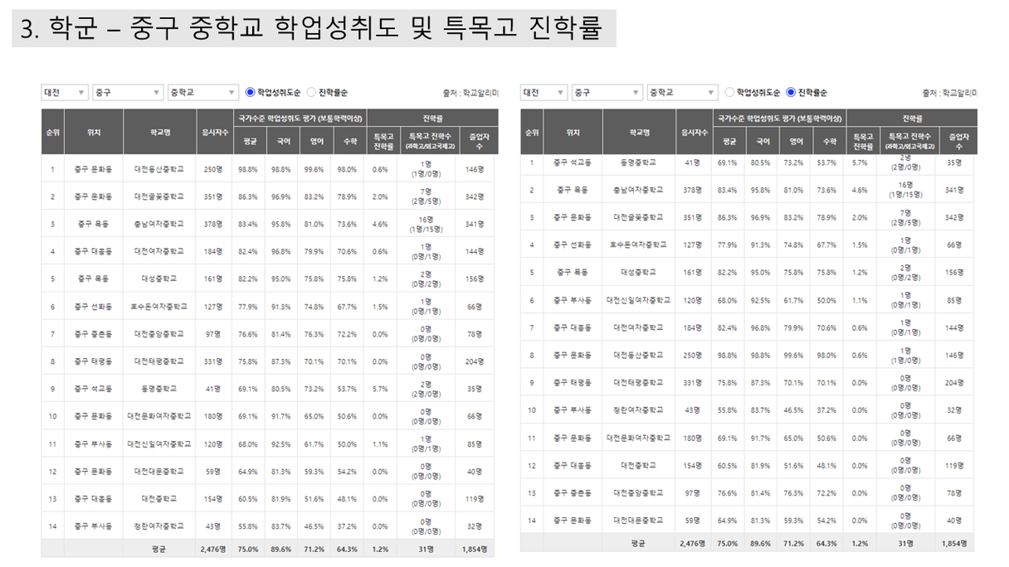1009x567 pixels.
Task: Select 호수돈여자중학교 in the rank 6 row
Action: (x=160, y=306)
